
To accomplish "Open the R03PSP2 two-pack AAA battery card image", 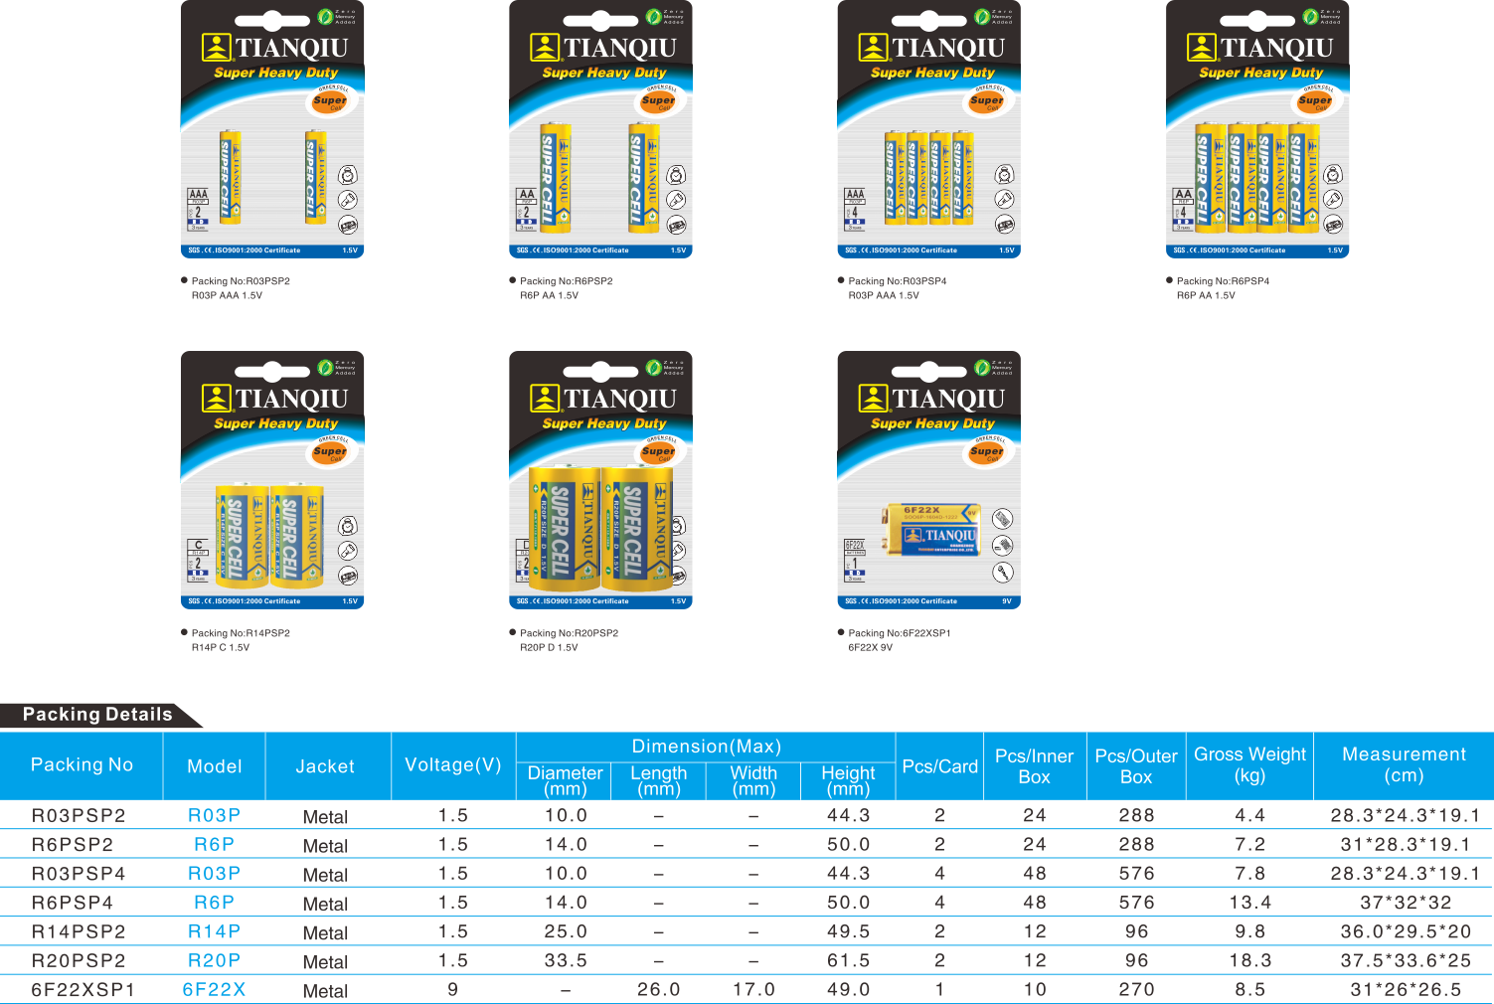I will [x=272, y=129].
